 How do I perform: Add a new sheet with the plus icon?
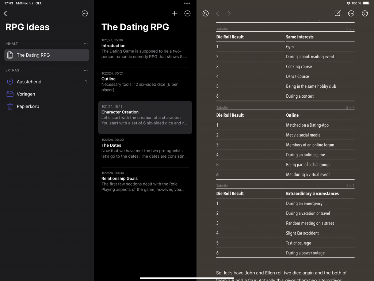[174, 14]
